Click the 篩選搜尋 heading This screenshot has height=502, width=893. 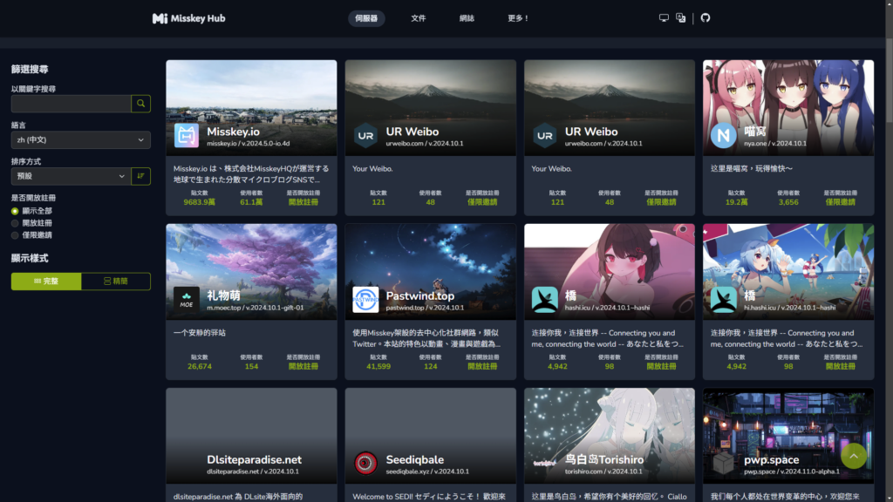pyautogui.click(x=30, y=70)
